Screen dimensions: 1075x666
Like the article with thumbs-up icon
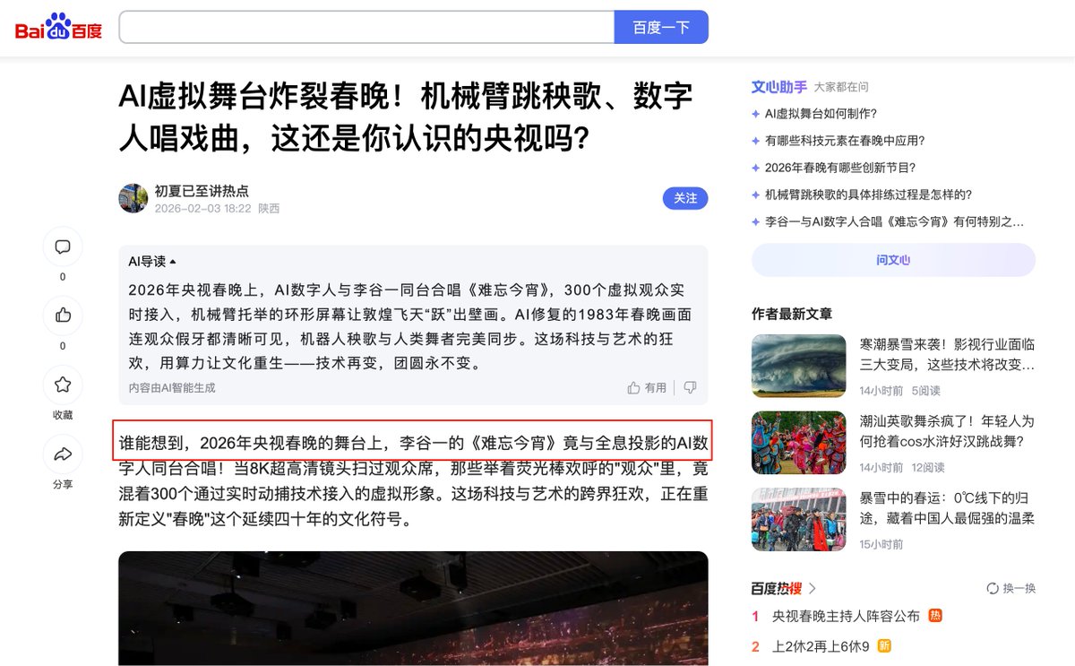63,315
